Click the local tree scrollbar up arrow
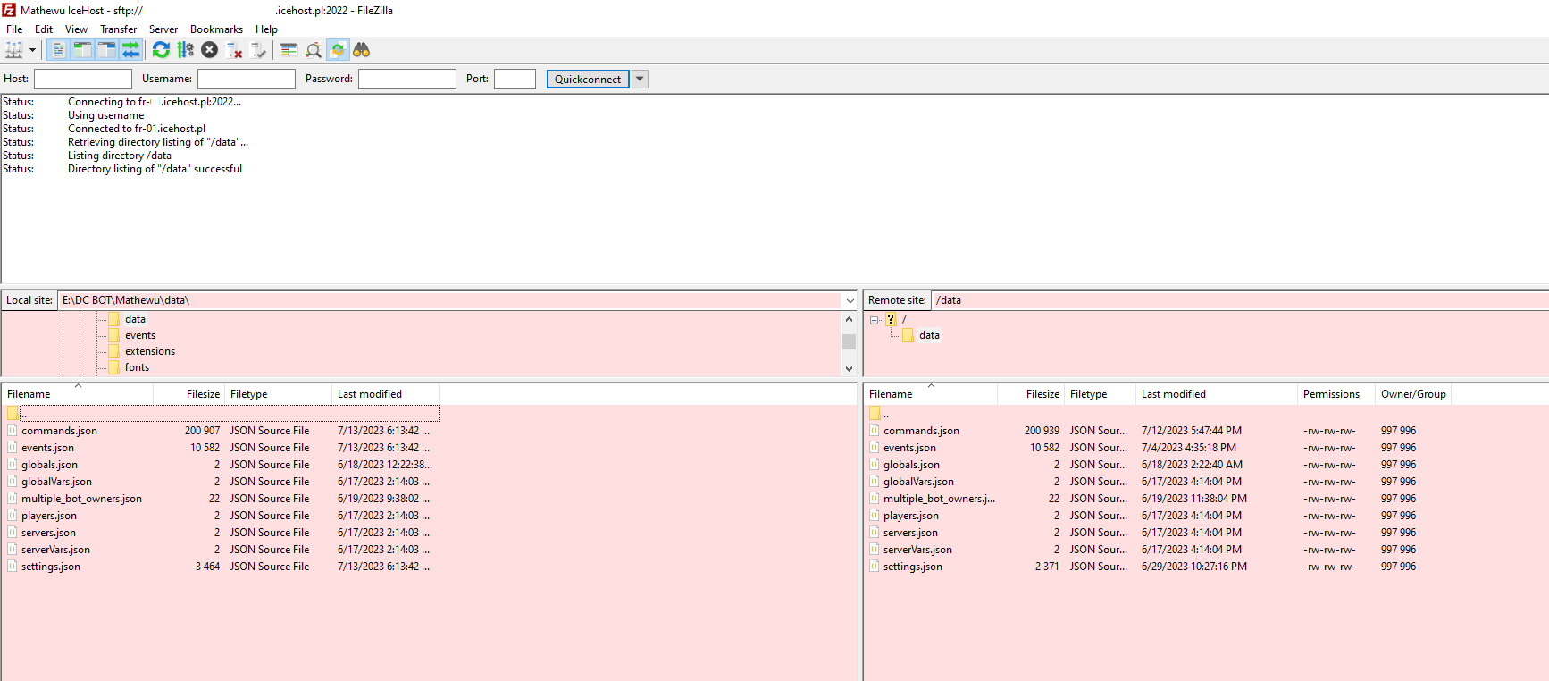The image size is (1549, 681). tap(849, 319)
